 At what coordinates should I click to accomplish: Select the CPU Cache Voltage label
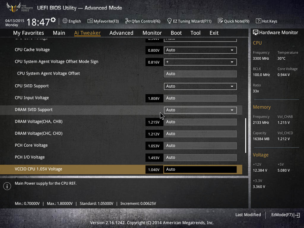[32, 50]
